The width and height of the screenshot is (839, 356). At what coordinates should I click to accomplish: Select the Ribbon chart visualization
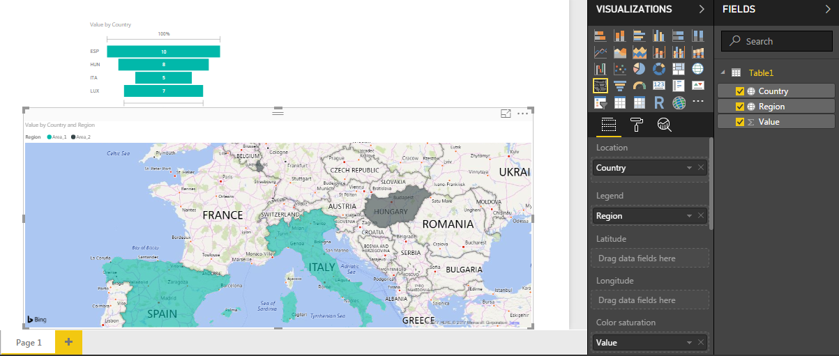coord(697,52)
